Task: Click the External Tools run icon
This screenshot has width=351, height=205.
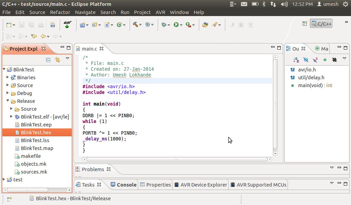Action: (x=188, y=25)
